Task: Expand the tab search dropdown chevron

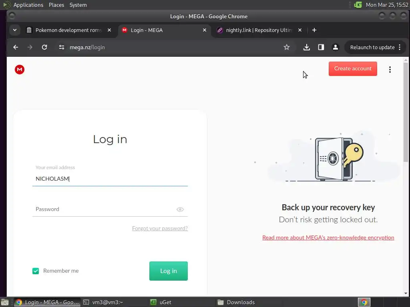Action: click(15, 30)
